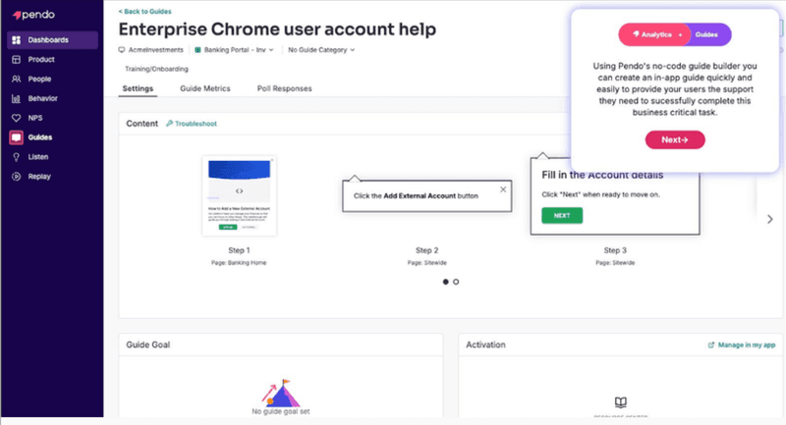The image size is (786, 425).
Task: Click the Guide Goal panel heading
Action: 148,345
